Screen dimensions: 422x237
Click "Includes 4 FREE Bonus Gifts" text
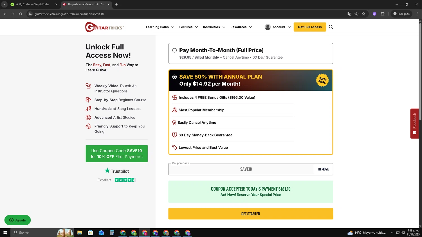pos(217,97)
